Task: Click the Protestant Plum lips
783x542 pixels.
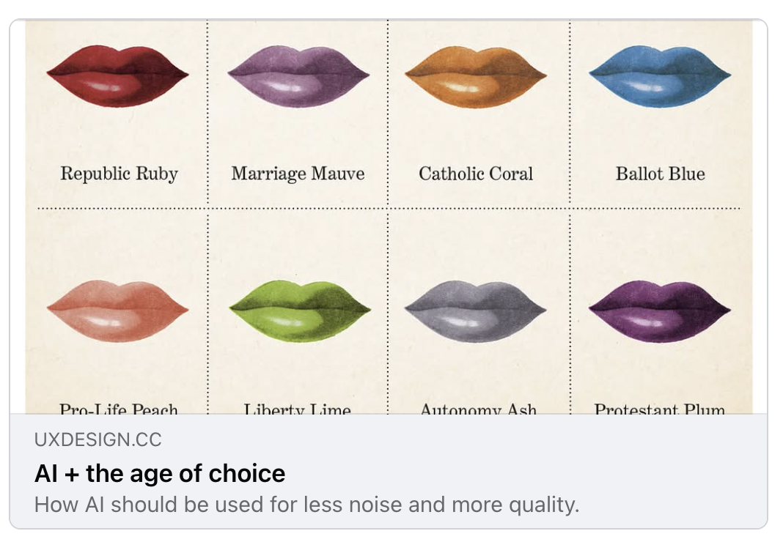Action: point(660,311)
